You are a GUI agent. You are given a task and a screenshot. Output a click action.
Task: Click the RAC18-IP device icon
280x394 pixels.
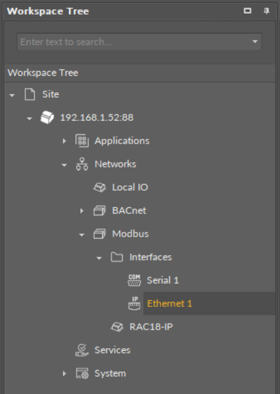[117, 327]
